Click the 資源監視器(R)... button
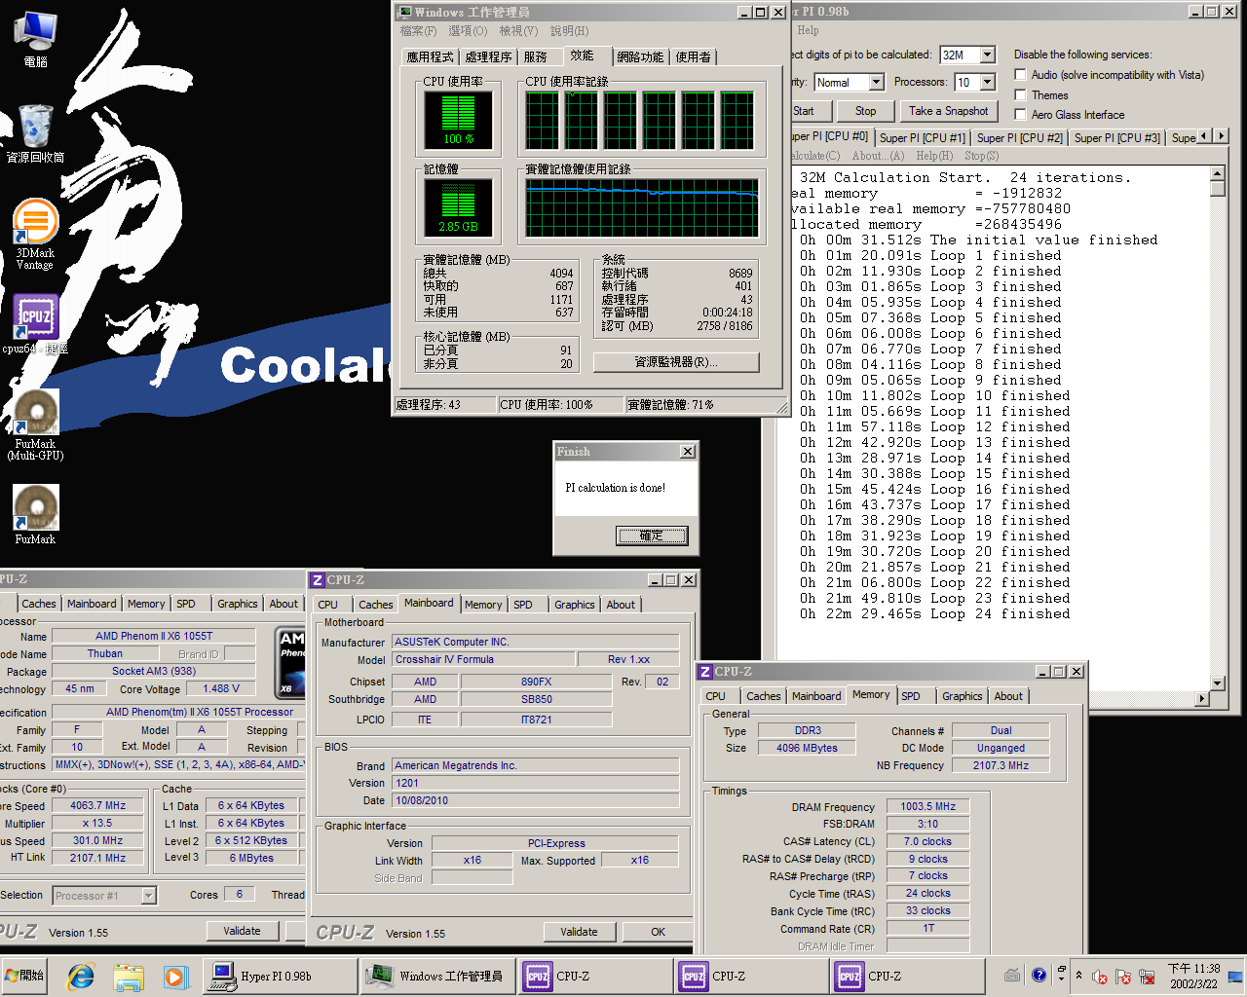 click(x=676, y=362)
